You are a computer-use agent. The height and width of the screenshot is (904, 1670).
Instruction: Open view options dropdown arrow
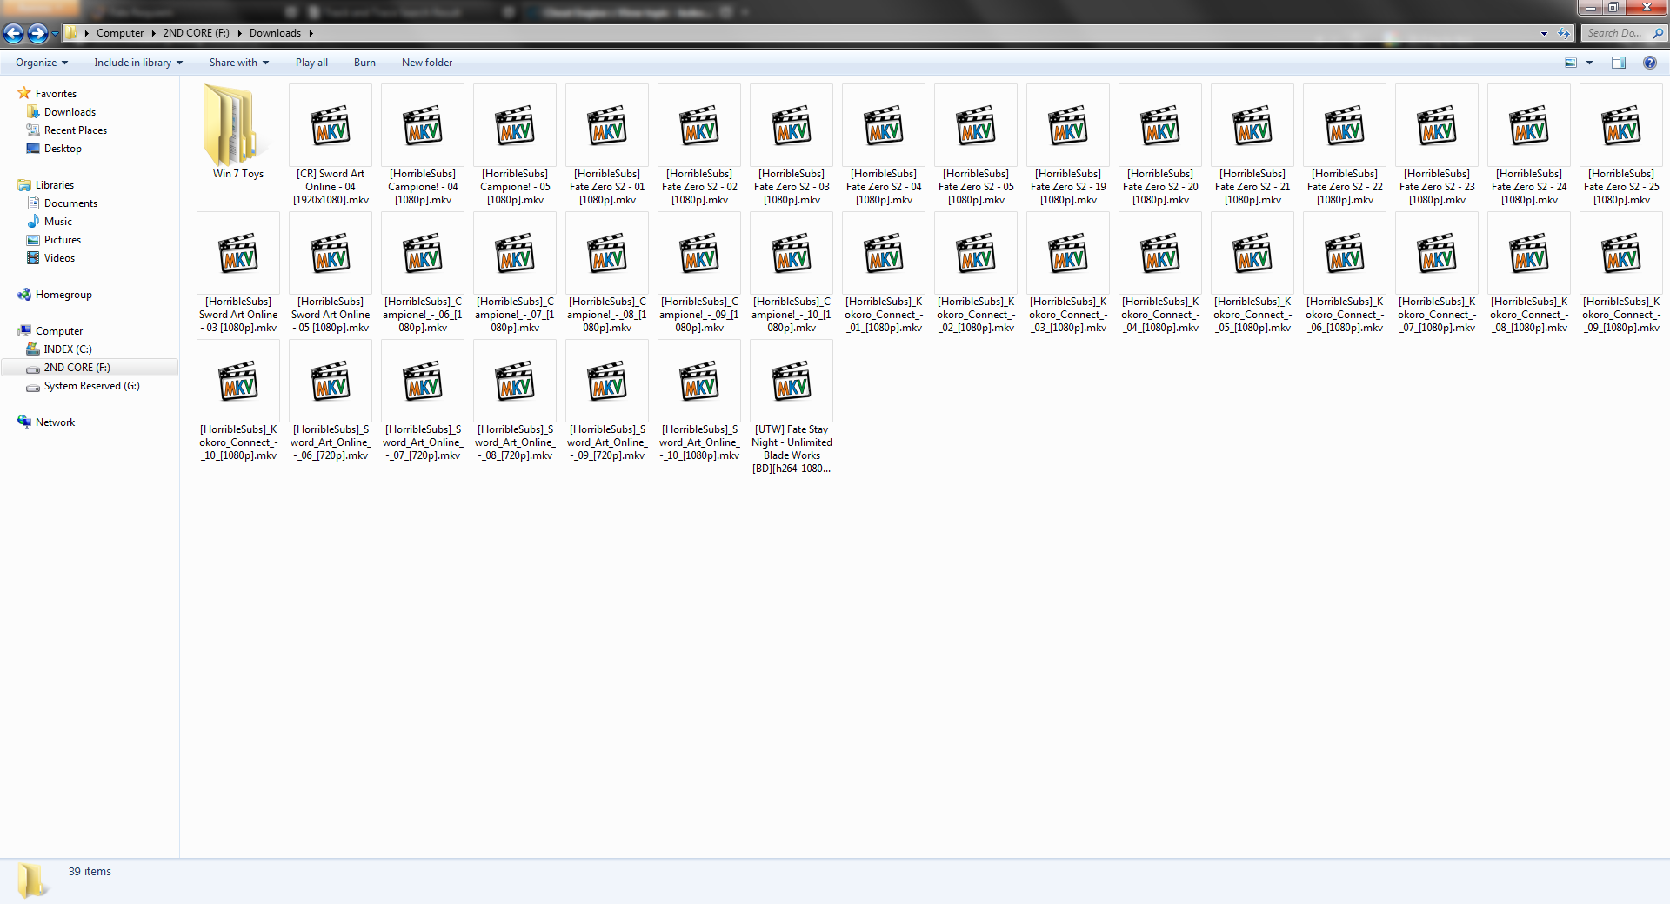[x=1589, y=63]
